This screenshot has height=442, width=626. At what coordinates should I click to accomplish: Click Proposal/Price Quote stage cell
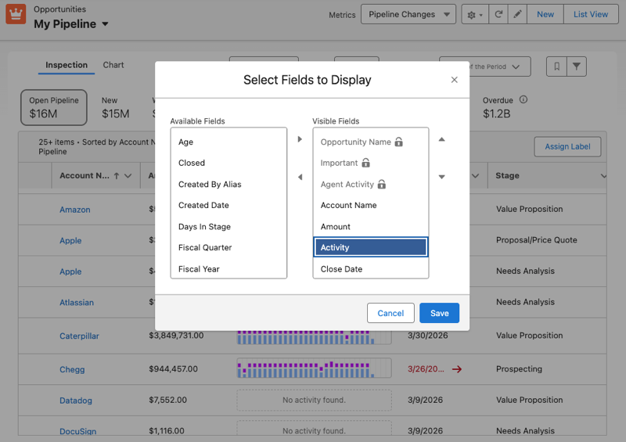point(537,240)
